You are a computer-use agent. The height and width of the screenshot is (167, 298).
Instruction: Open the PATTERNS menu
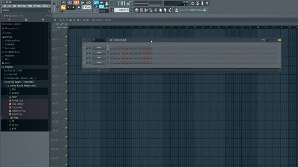(x=22, y=6)
